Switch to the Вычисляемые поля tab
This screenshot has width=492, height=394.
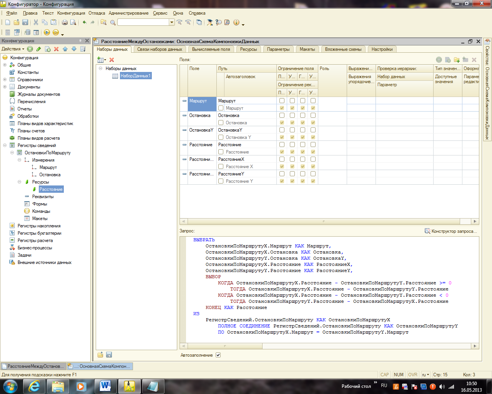tap(211, 49)
